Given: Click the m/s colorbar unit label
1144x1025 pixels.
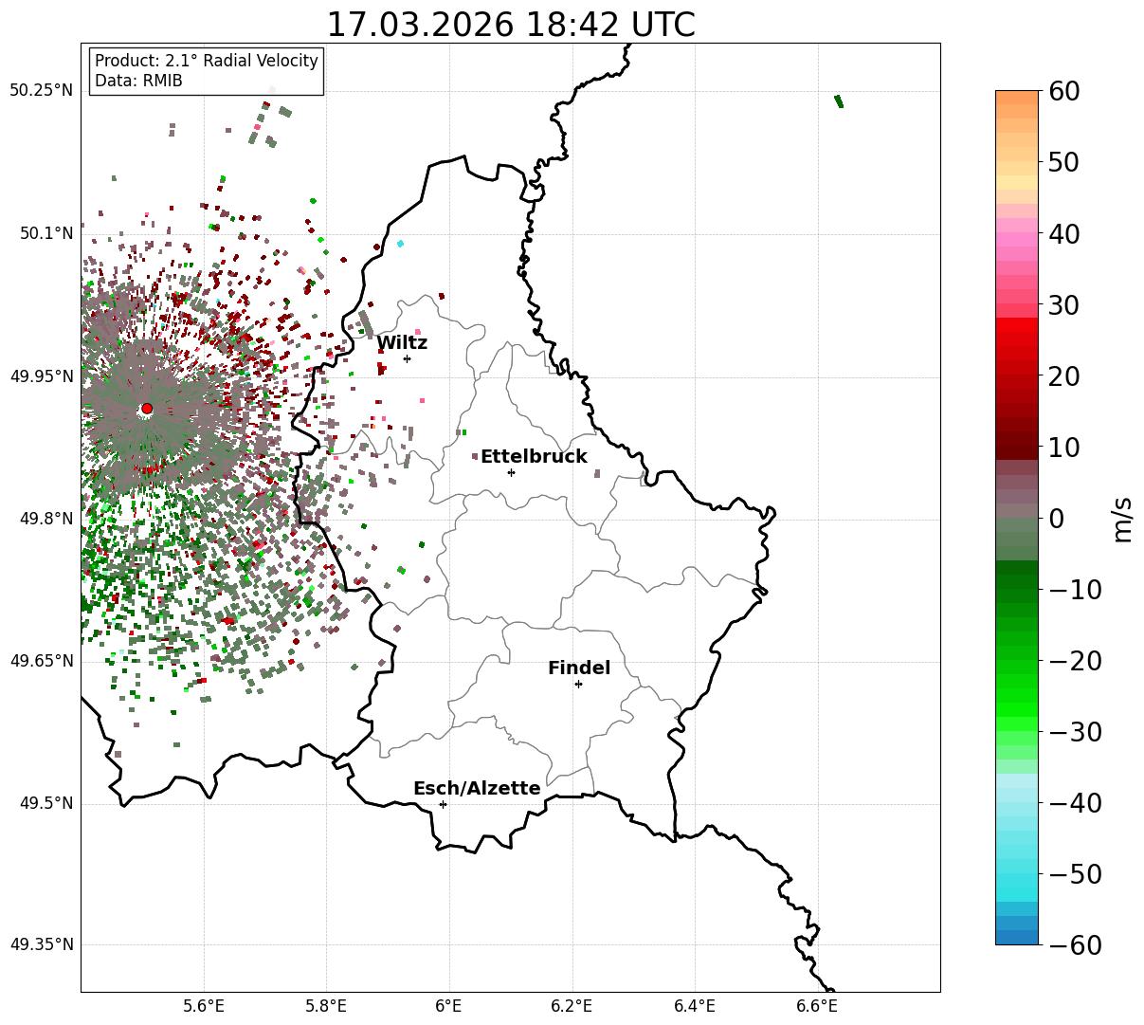Looking at the screenshot, I should tap(1123, 518).
